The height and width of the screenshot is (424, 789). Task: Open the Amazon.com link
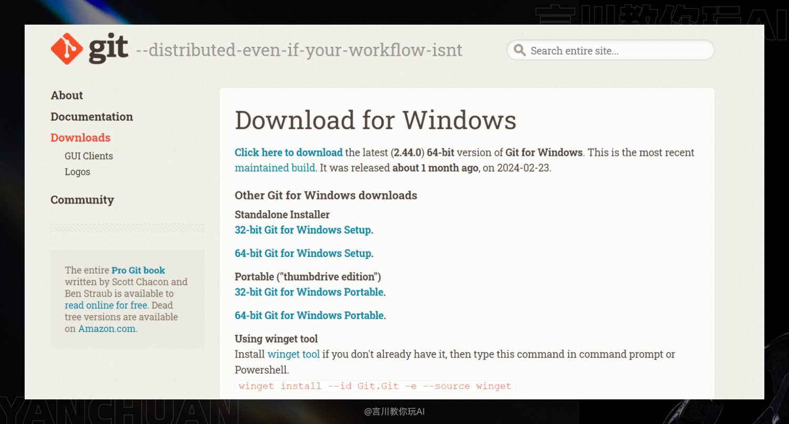107,329
